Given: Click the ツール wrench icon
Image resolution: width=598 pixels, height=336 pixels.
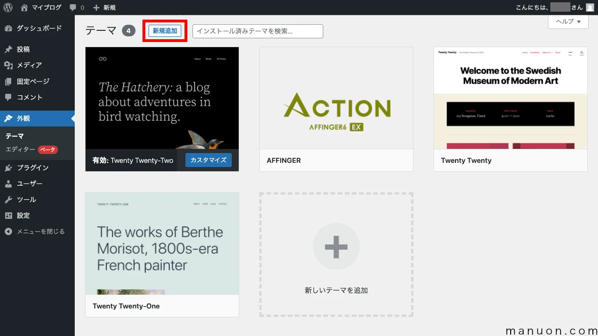Looking at the screenshot, I should [x=8, y=200].
